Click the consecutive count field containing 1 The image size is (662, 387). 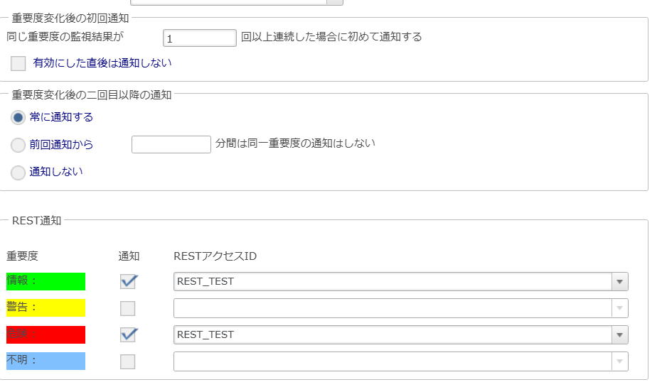tap(199, 38)
